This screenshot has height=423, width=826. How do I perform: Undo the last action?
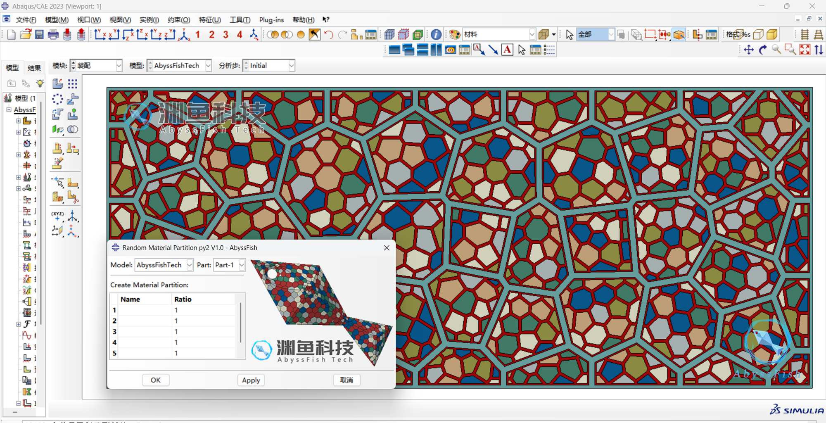pos(329,35)
